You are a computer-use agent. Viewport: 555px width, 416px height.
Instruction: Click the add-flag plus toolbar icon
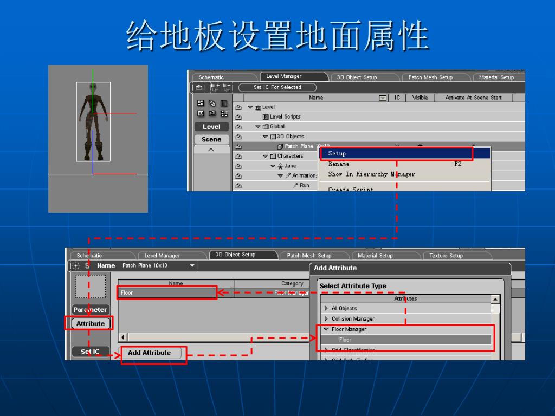(x=215, y=87)
